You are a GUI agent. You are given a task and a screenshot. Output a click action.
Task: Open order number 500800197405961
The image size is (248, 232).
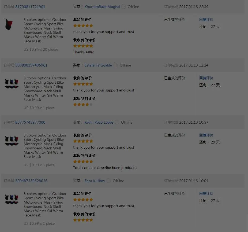coord(31,65)
